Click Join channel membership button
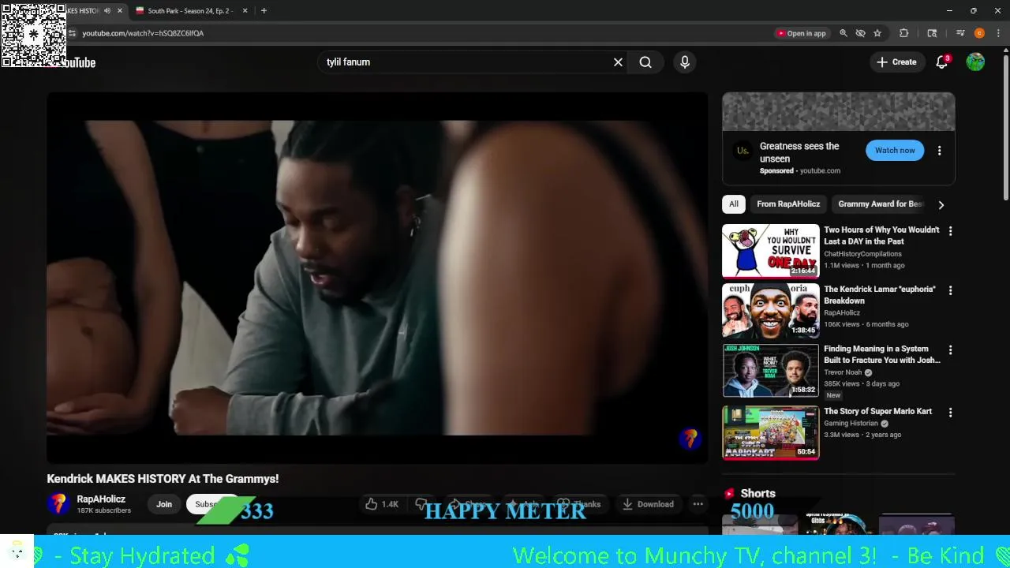The image size is (1010, 568). (164, 504)
